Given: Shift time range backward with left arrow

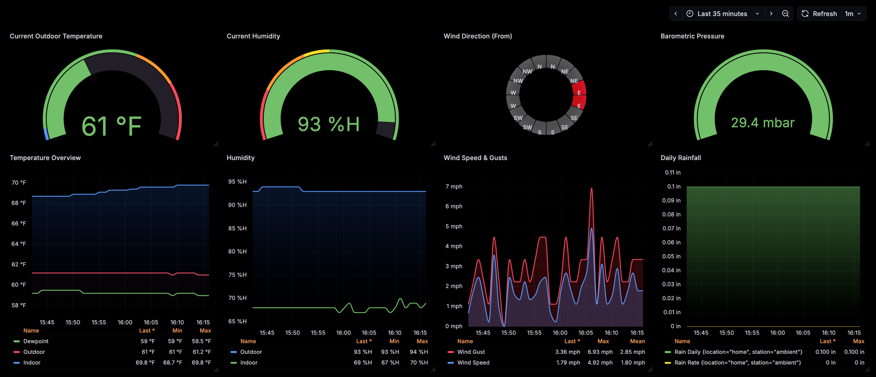Looking at the screenshot, I should [x=676, y=14].
